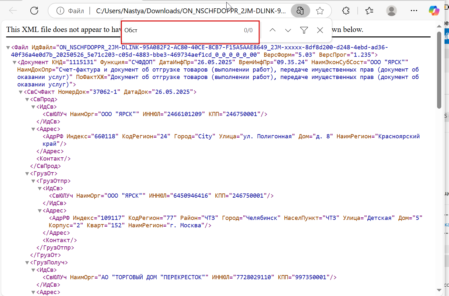Click the closing tag </ГрузОтпр>

(55, 248)
